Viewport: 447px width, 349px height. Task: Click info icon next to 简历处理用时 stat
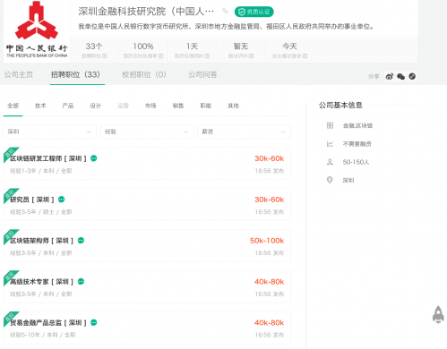[x=207, y=56]
